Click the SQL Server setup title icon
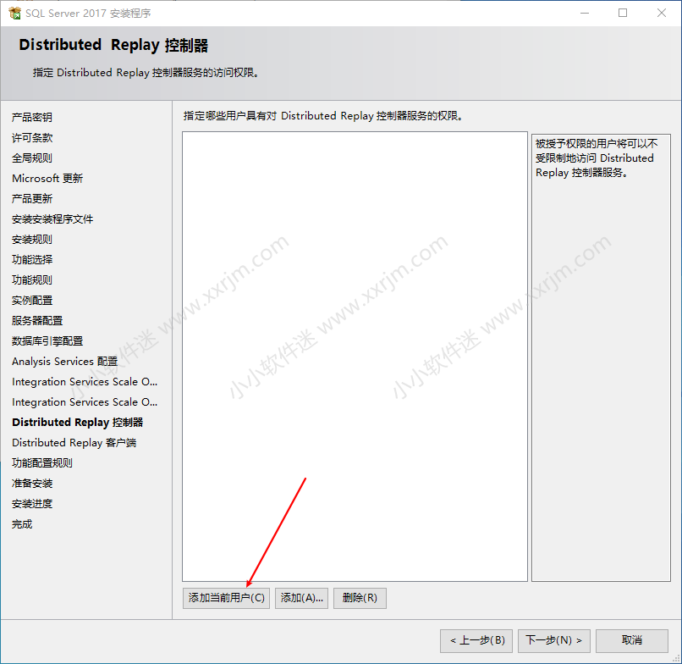Image resolution: width=682 pixels, height=664 pixels. pyautogui.click(x=14, y=13)
